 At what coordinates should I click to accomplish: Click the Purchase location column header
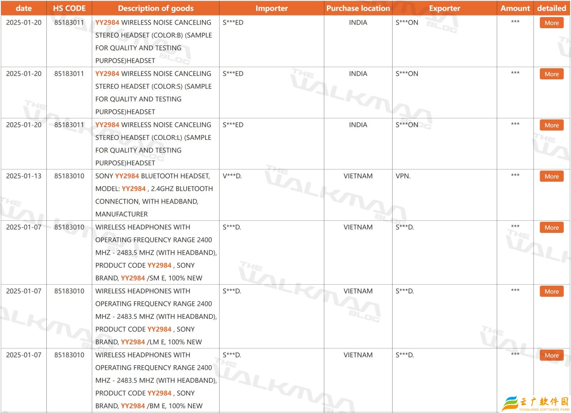pos(358,8)
